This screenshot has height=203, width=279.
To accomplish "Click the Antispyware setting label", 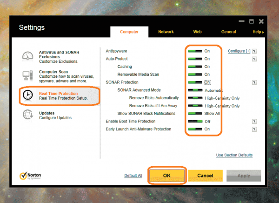I will [x=116, y=51].
